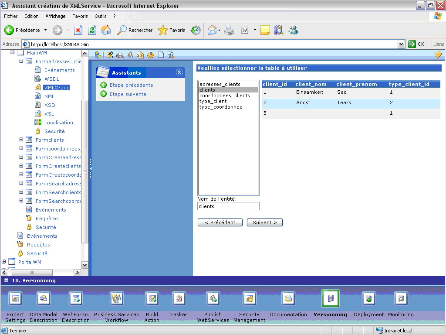Viewport: 446px width, 335px height.
Task: Collapse the Assistants panel chevron
Action: click(x=179, y=72)
